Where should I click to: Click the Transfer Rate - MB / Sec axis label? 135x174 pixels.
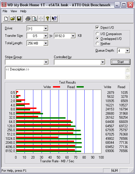click(57, 161)
